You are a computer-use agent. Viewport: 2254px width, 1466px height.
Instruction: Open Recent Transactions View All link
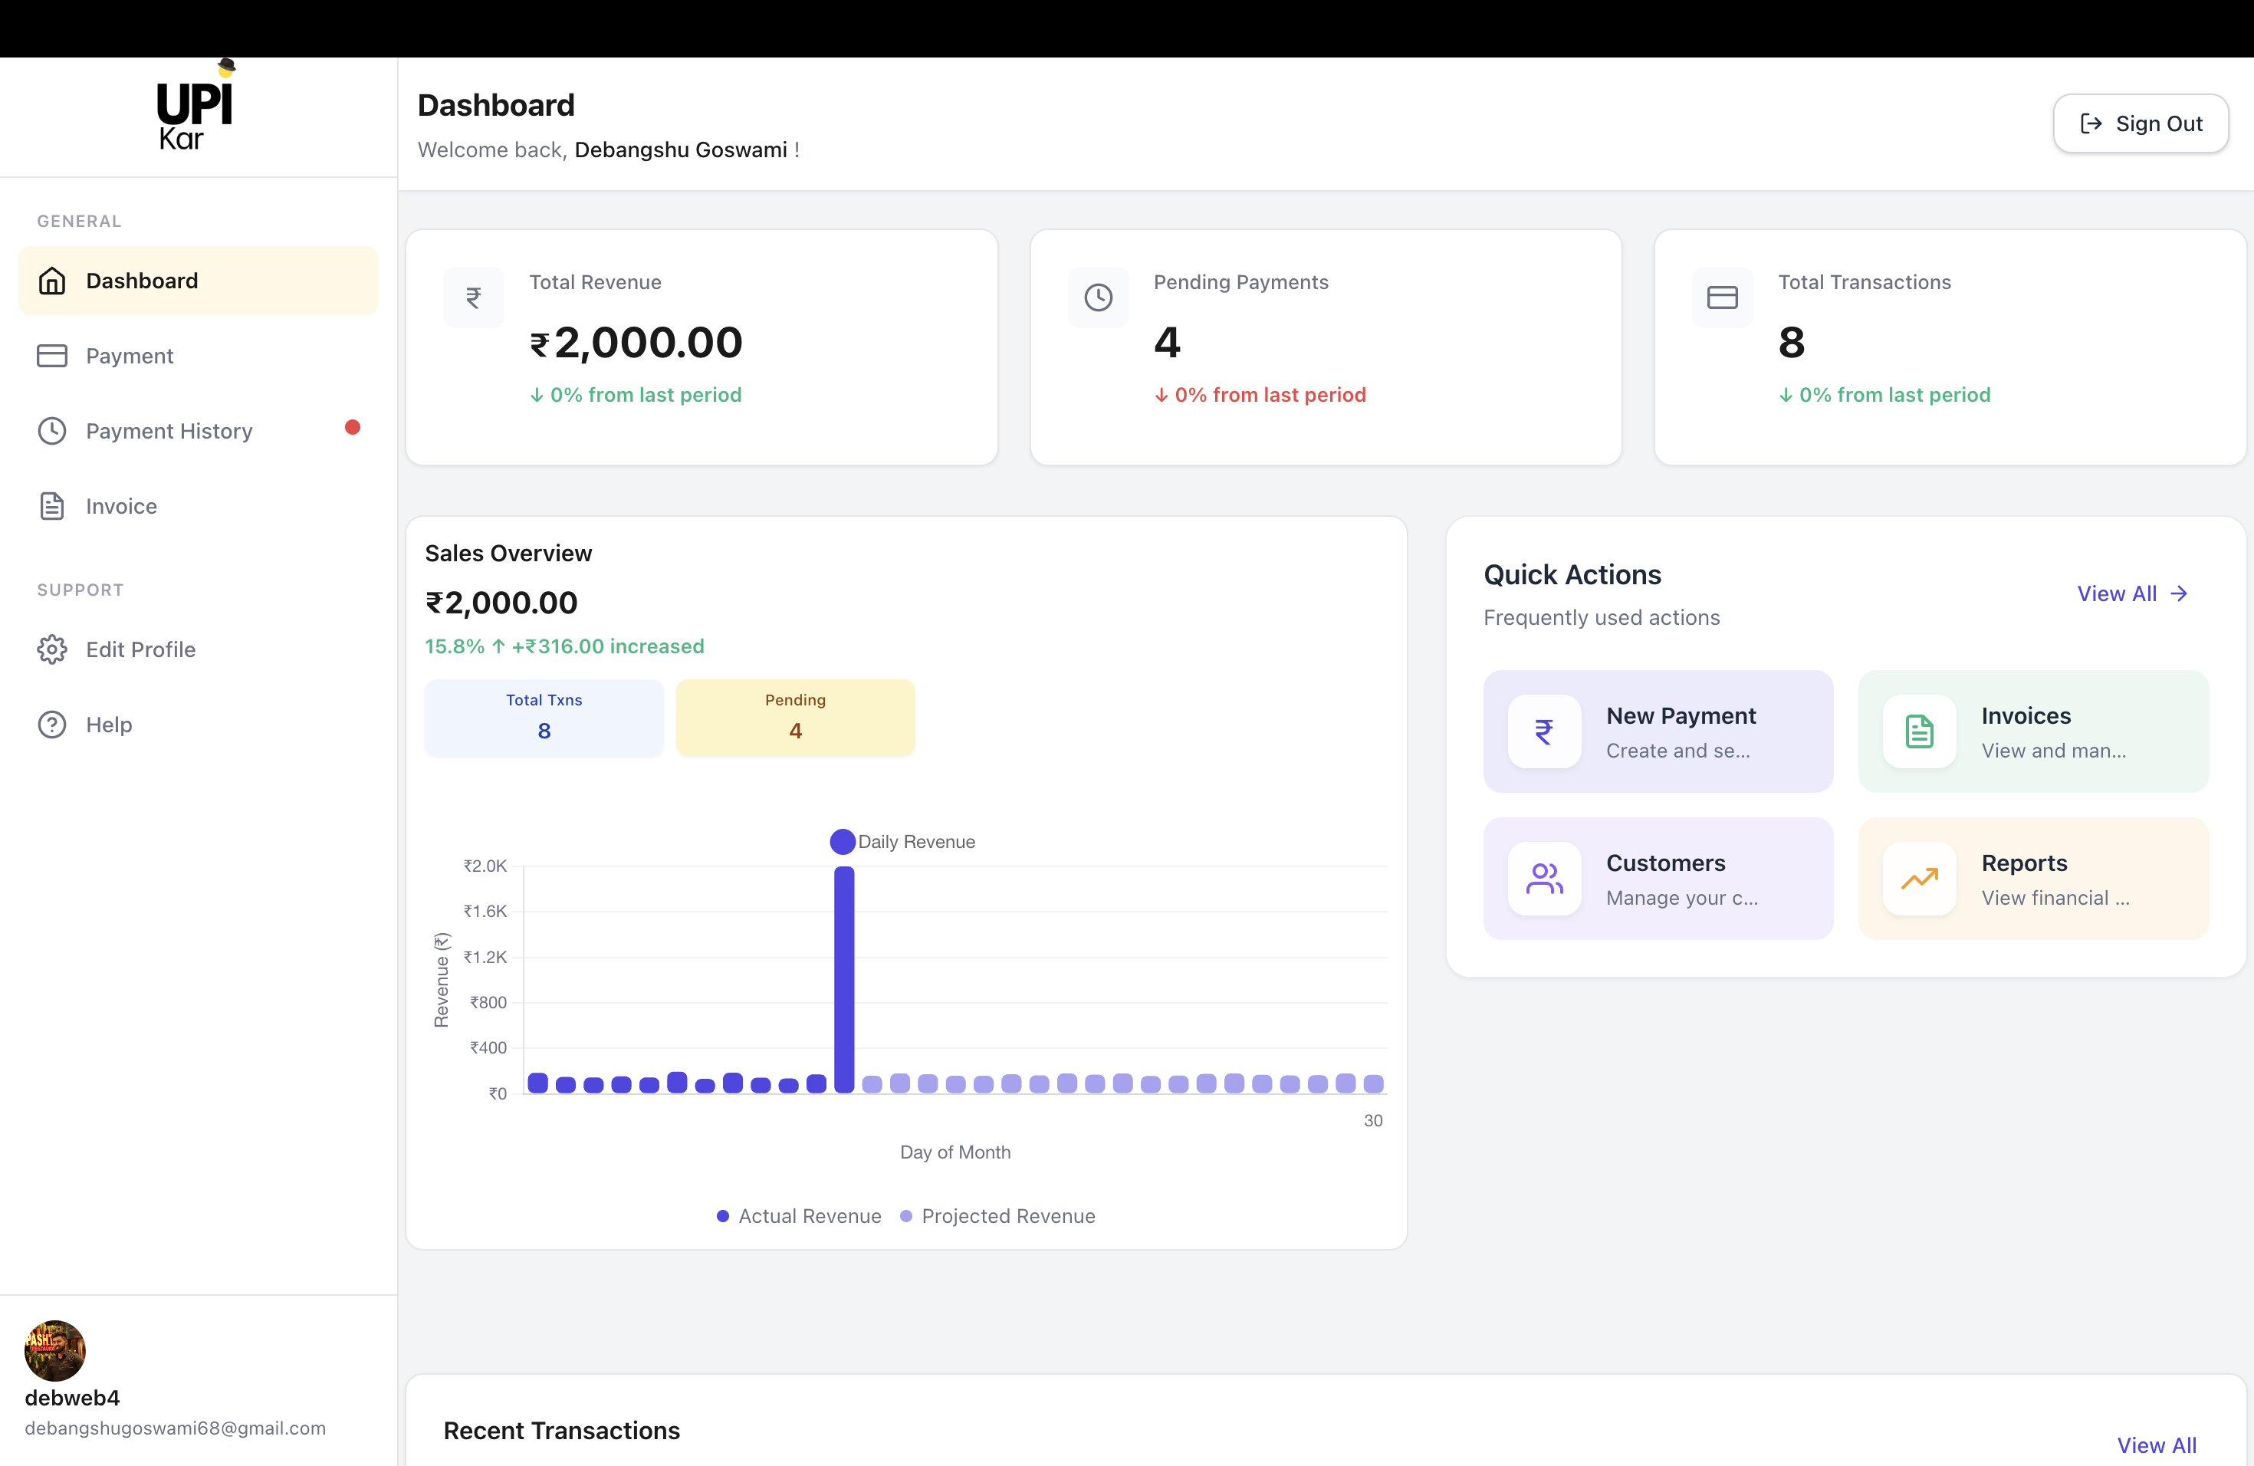point(2156,1445)
